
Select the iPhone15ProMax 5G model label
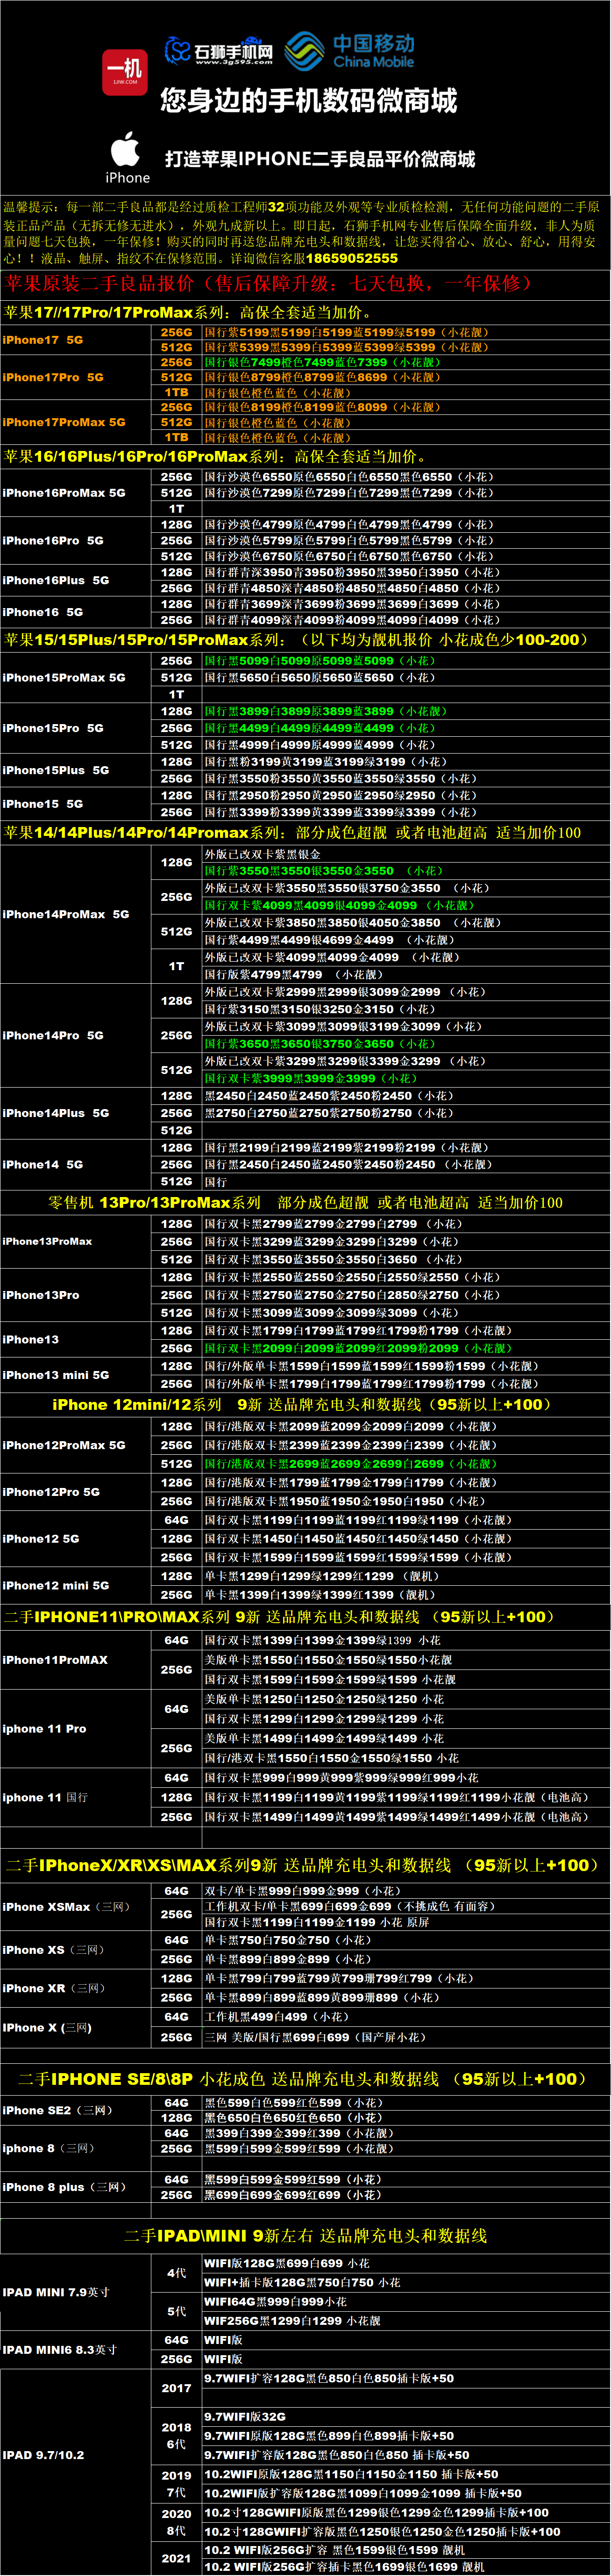(x=64, y=678)
